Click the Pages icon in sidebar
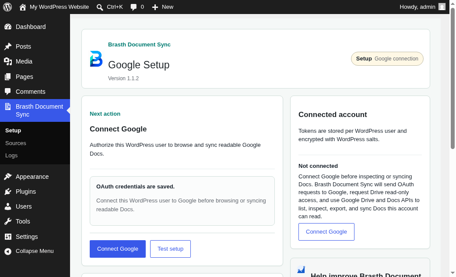Screen dimensions: 456x277 tap(8, 77)
